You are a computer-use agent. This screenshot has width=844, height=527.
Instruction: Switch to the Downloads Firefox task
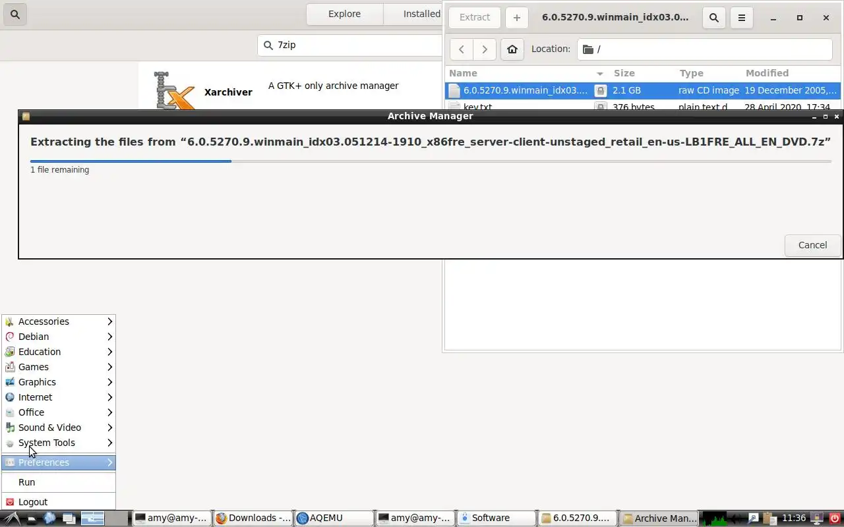click(x=253, y=518)
